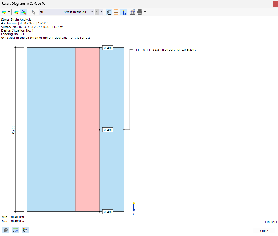
Task: Open the result diagram display icon at top left
Action: click(x=4, y=12)
